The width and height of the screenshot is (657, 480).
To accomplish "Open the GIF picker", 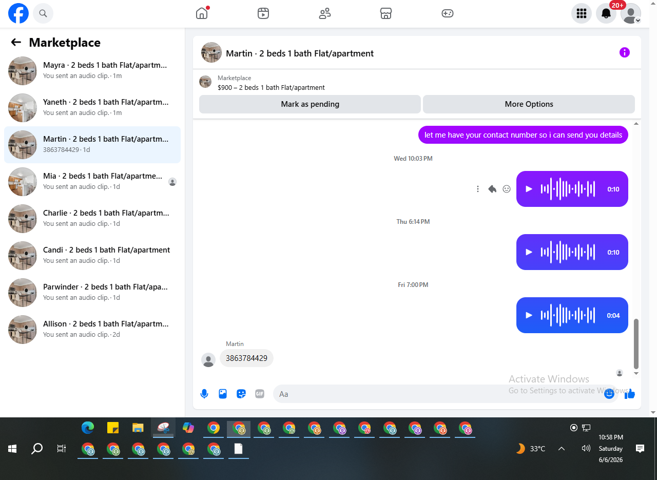I will 260,394.
